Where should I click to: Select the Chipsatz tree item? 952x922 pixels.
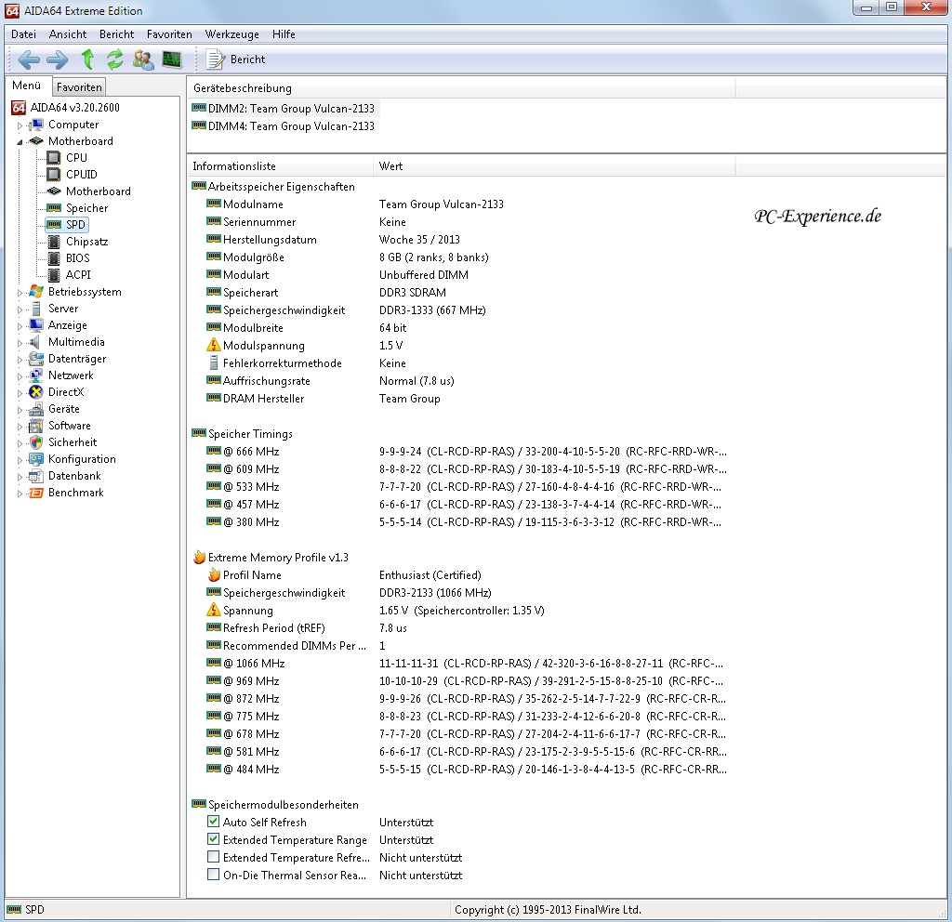[86, 242]
